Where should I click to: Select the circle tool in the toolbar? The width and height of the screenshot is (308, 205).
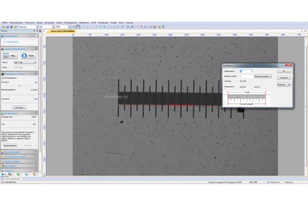[117, 27]
